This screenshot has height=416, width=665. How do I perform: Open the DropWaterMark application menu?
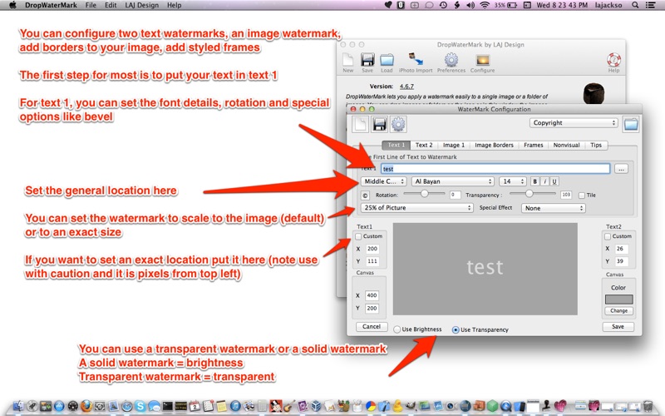[51, 5]
